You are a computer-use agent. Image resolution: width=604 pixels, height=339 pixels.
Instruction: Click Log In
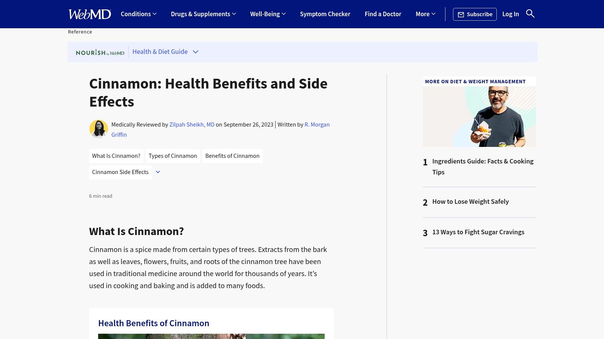click(510, 14)
